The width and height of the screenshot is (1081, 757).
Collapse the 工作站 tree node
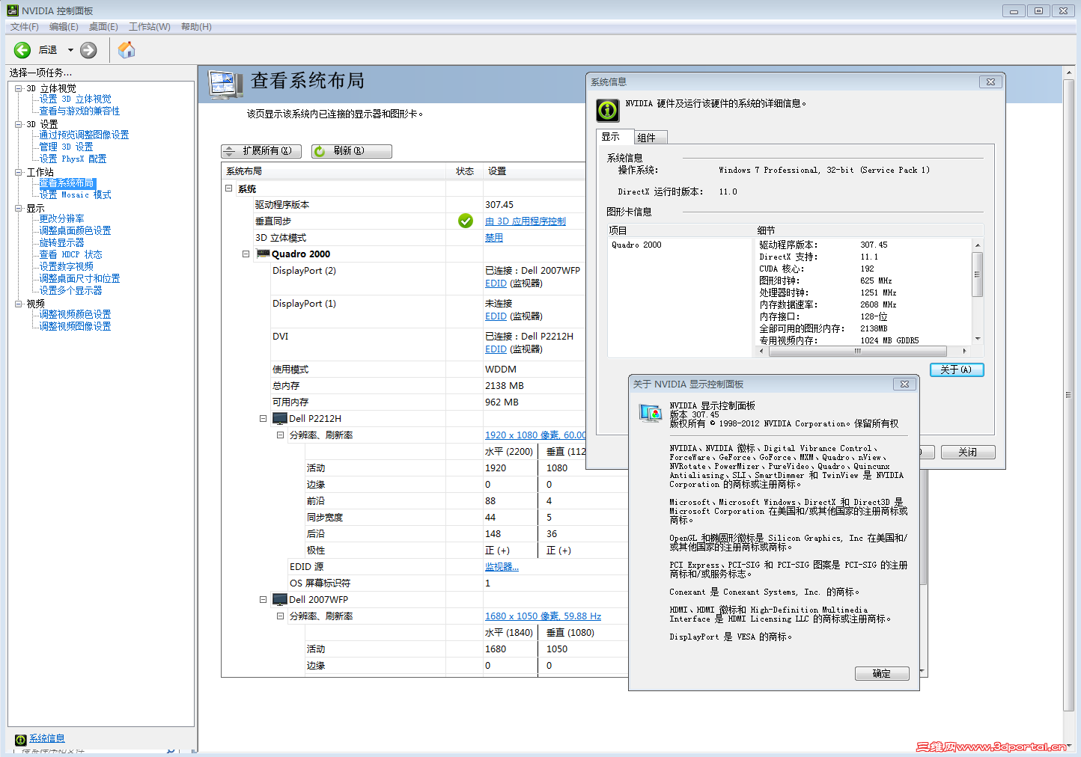tap(19, 172)
